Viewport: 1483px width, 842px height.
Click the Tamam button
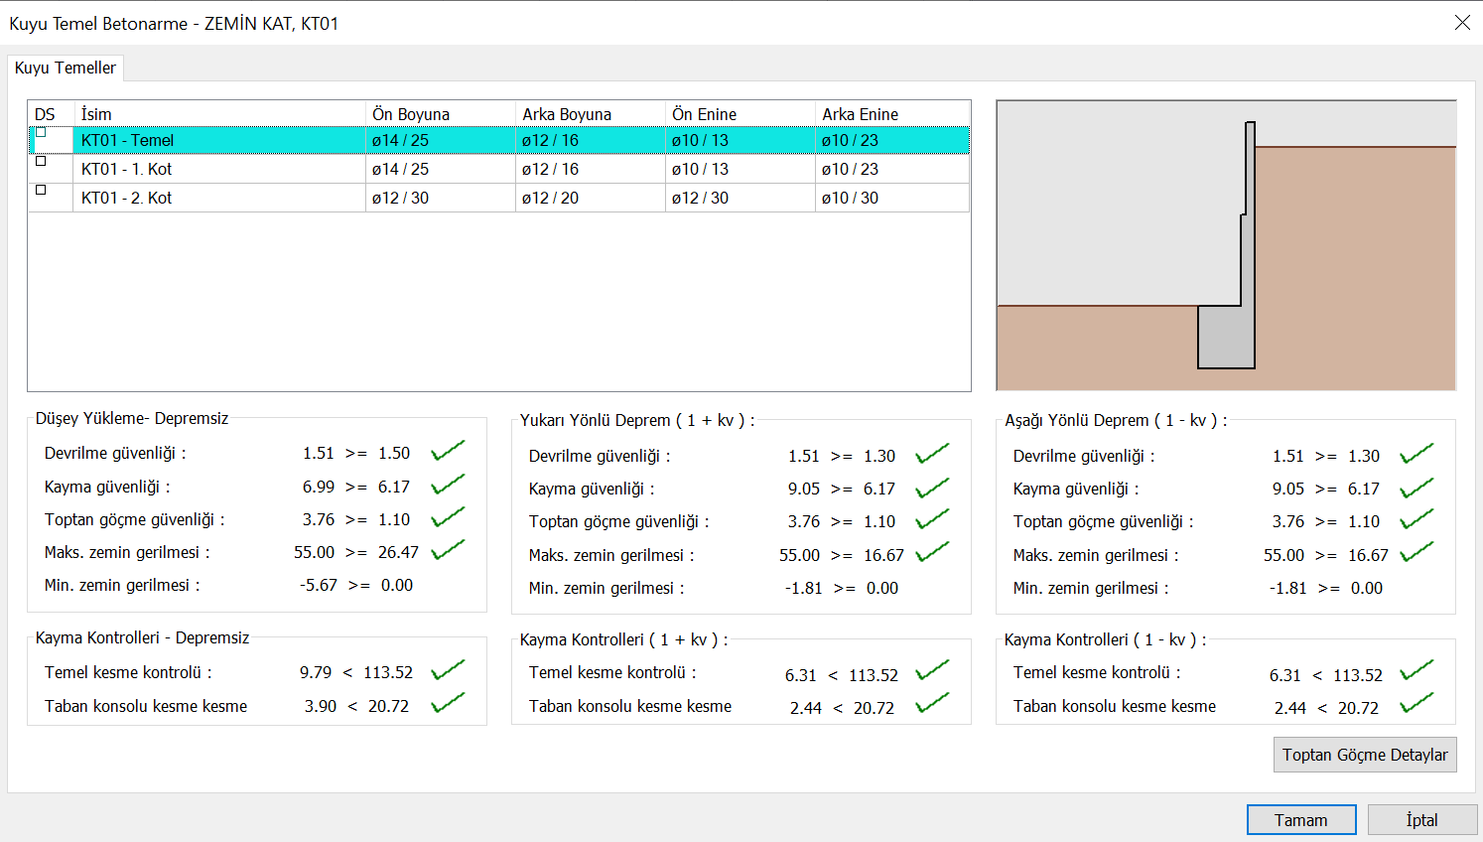click(x=1300, y=820)
